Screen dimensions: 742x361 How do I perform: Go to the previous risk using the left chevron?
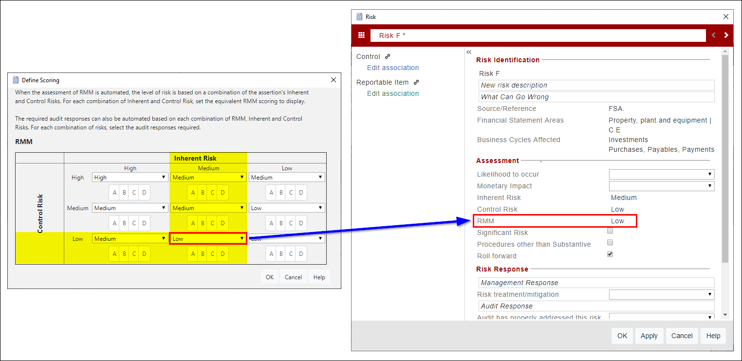coord(713,35)
